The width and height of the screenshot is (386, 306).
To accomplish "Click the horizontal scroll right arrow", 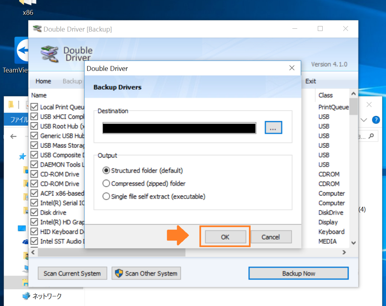I will pyautogui.click(x=344, y=252).
